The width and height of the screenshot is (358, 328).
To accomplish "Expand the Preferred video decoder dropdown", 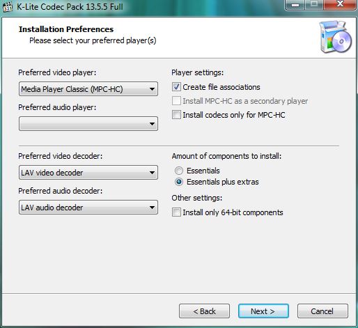I will pos(88,173).
